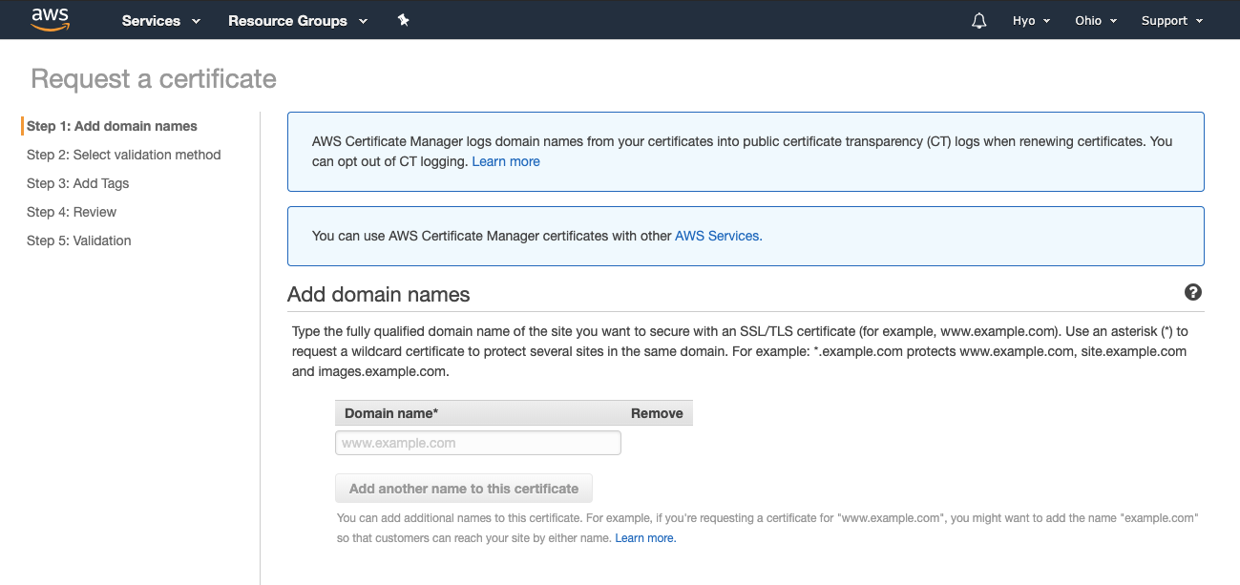This screenshot has height=585, width=1240.
Task: Open the Resource Groups menu
Action: click(297, 20)
